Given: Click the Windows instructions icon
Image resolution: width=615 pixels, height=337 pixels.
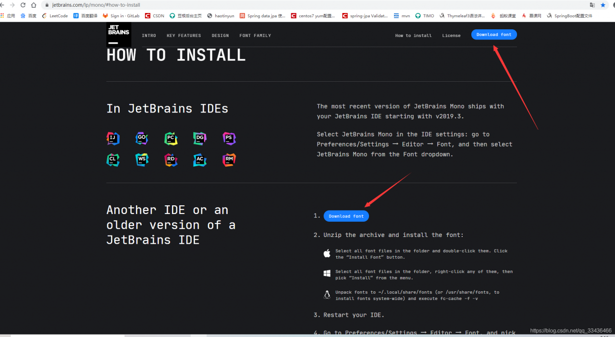Looking at the screenshot, I should pyautogui.click(x=327, y=274).
